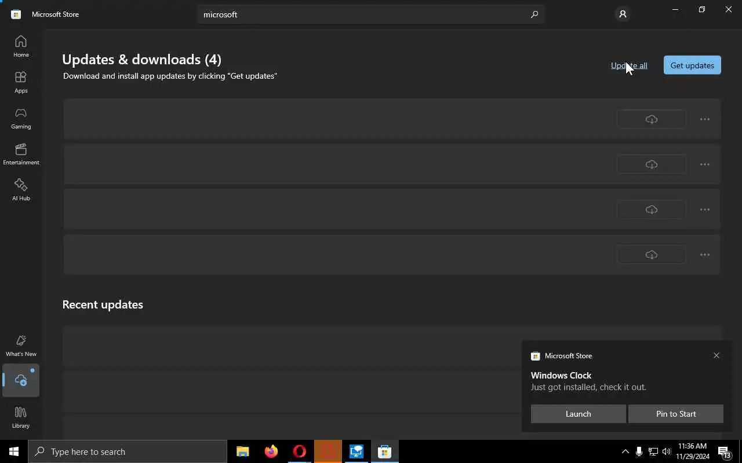Open the notification center icon
The width and height of the screenshot is (742, 463).
(725, 451)
